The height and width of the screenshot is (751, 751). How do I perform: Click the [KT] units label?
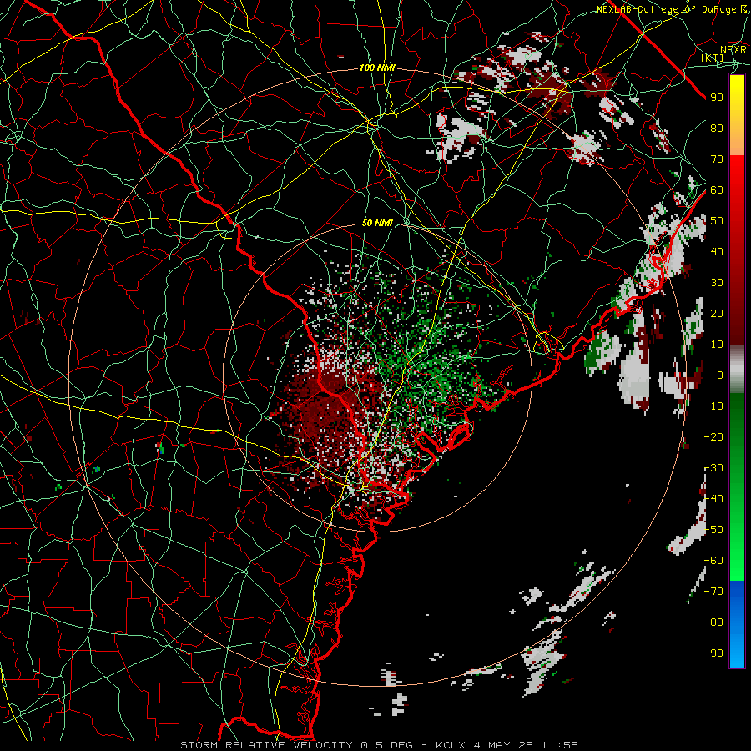[712, 58]
